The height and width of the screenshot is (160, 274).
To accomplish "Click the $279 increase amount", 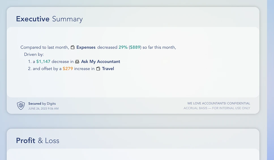I will 68,69.
